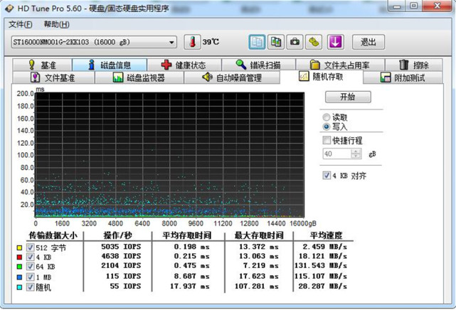Click the thermometer temperature icon
Viewport: 456px width, 310px height.
(192, 42)
